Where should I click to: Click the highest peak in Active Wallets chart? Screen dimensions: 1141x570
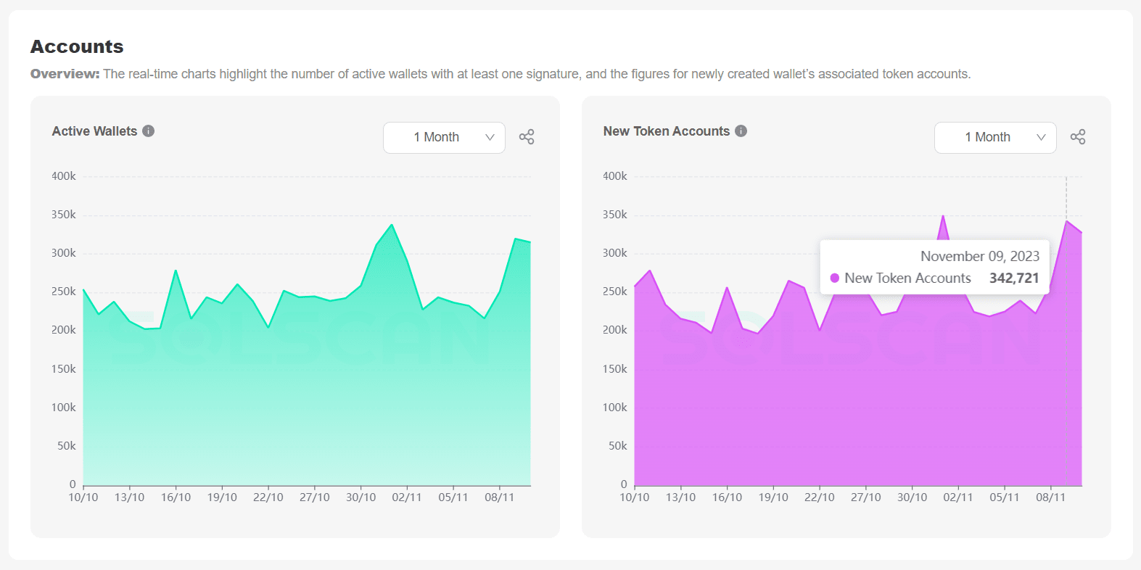392,226
